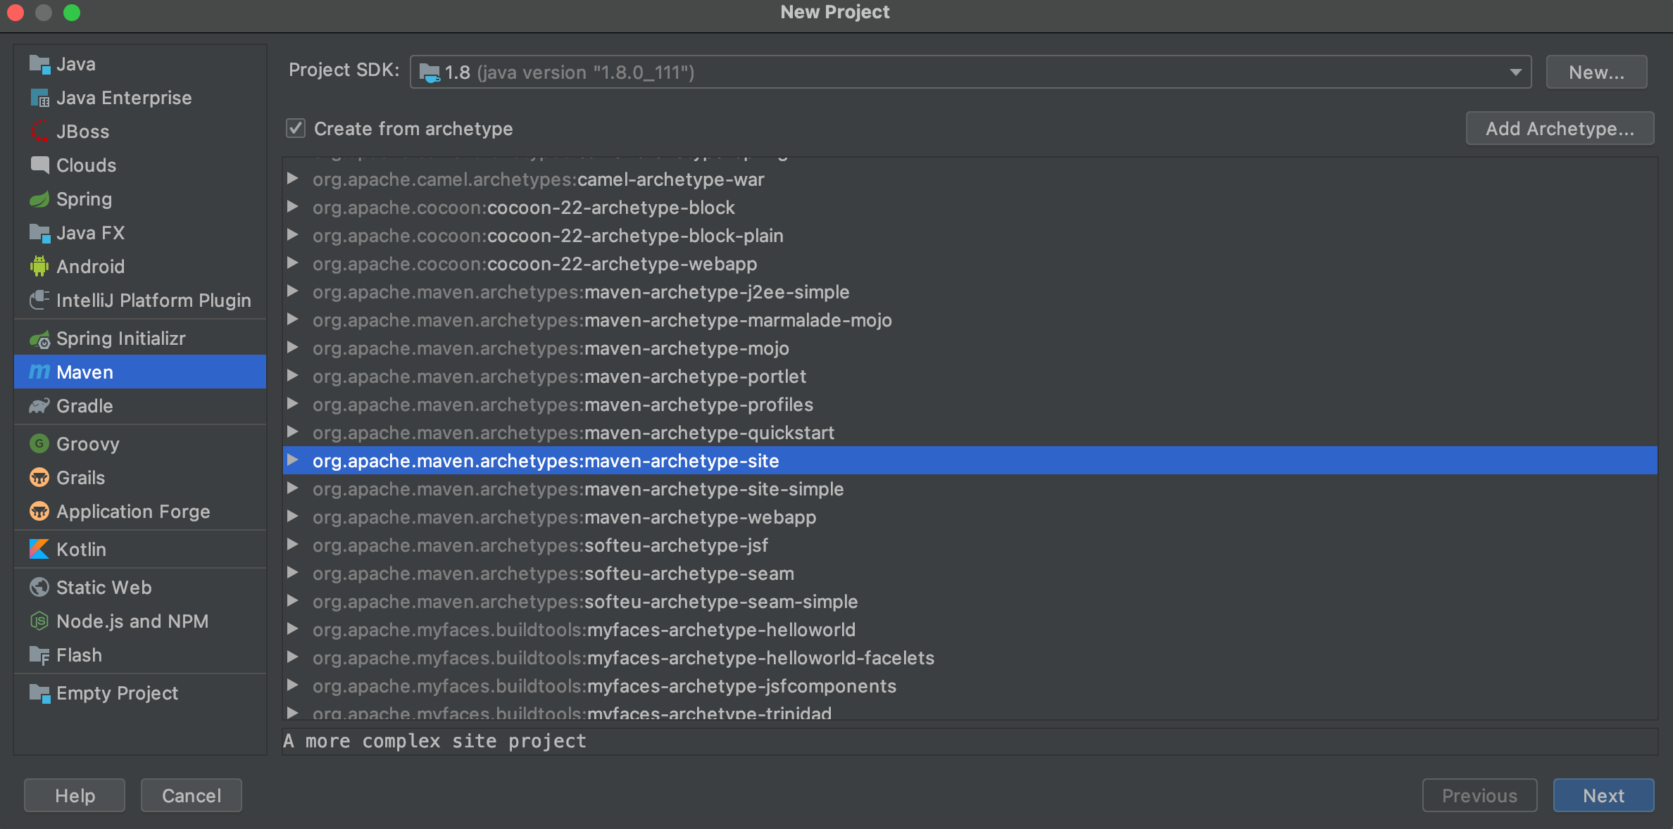Expand cocoon-22-archetype-block node
The height and width of the screenshot is (829, 1673).
(293, 208)
